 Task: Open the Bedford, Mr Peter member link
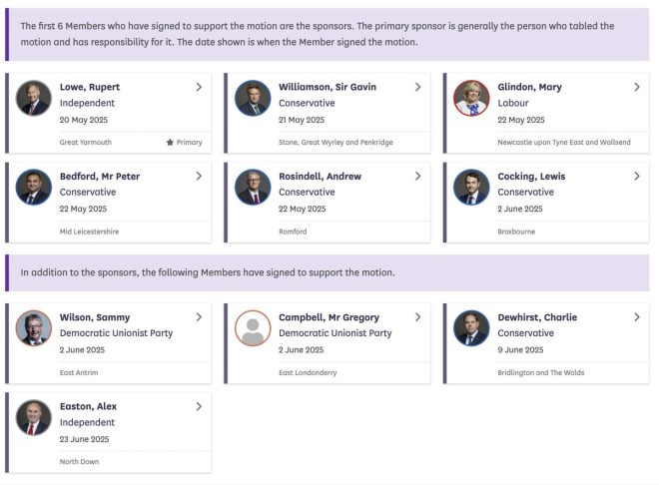point(100,177)
